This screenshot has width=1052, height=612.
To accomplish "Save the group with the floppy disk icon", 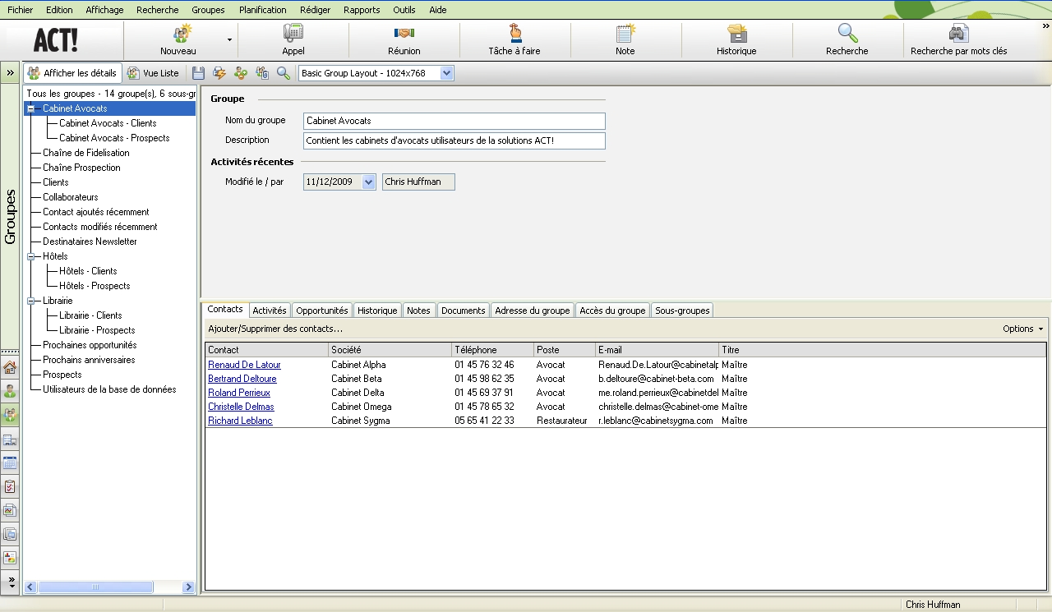I will click(x=198, y=73).
